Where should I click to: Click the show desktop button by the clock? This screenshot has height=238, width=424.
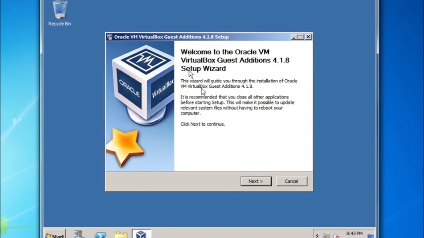coord(371,235)
